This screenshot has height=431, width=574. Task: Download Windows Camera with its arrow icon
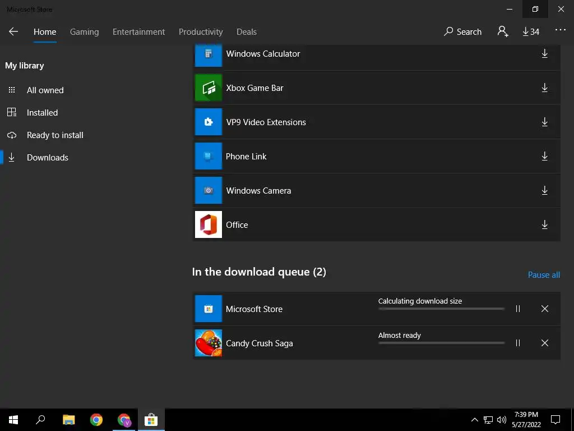545,190
